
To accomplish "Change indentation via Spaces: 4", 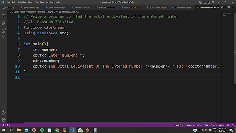I will click(x=190, y=125).
